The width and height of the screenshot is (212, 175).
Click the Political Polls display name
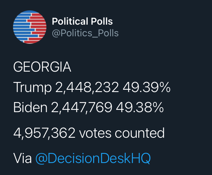(x=82, y=21)
